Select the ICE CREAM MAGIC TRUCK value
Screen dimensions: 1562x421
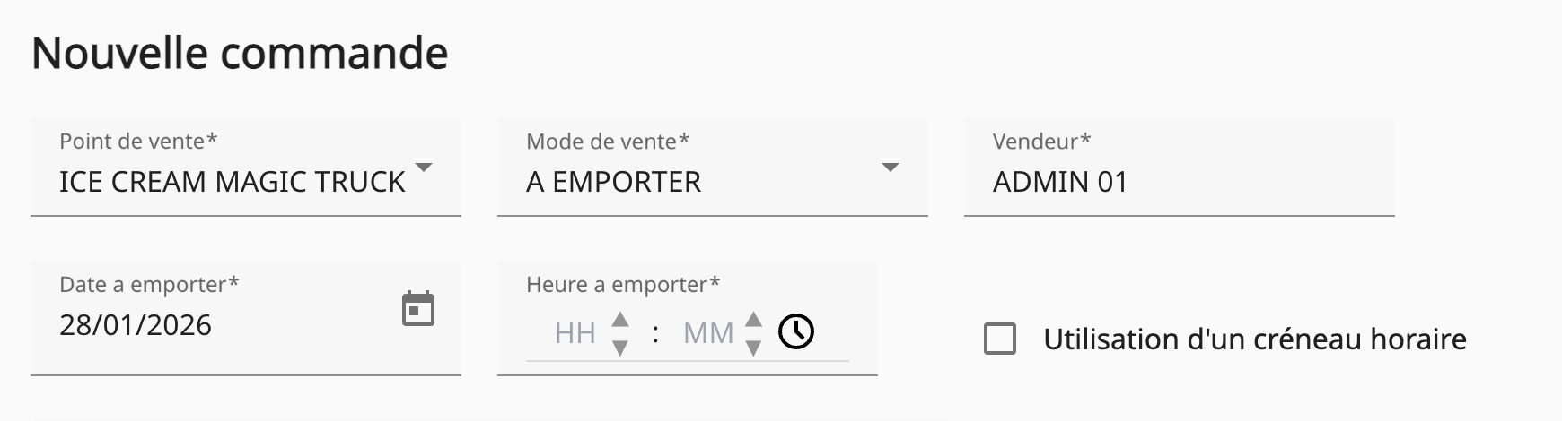pyautogui.click(x=232, y=182)
